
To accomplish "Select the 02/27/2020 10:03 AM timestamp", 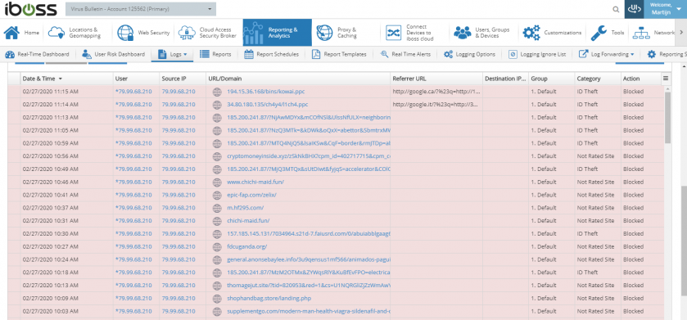I will coord(51,311).
